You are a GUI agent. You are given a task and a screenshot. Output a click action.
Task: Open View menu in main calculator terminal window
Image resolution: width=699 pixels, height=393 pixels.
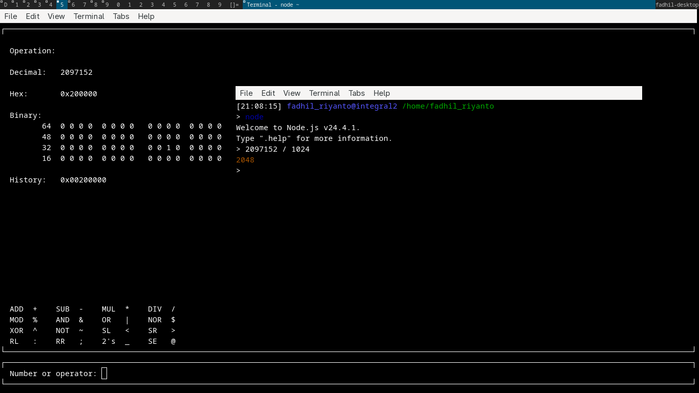(x=56, y=16)
